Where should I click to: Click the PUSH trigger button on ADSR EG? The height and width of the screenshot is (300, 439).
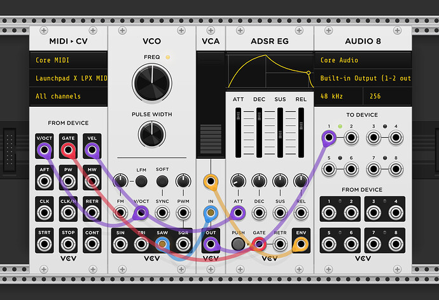pos(238,244)
